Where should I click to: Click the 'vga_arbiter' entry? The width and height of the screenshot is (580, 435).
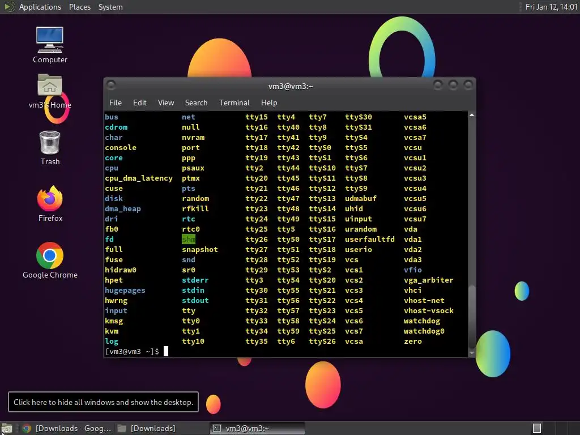point(428,280)
